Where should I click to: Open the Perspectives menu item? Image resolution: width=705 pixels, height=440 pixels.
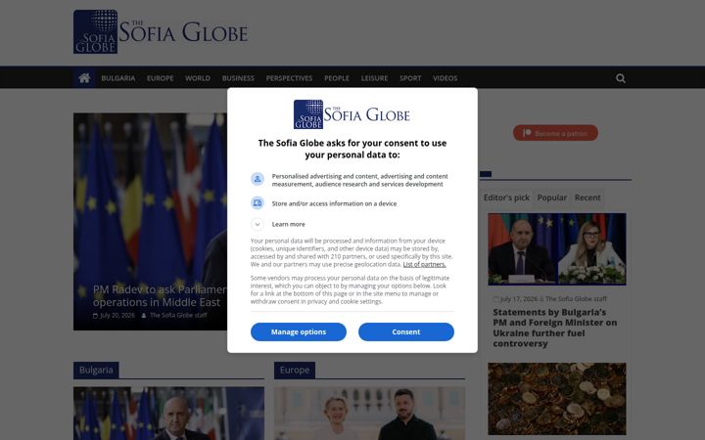289,78
